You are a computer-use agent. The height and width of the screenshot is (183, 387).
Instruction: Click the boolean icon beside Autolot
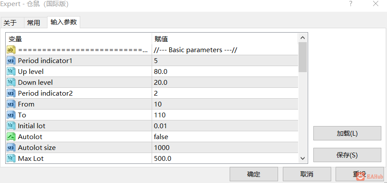(11, 137)
